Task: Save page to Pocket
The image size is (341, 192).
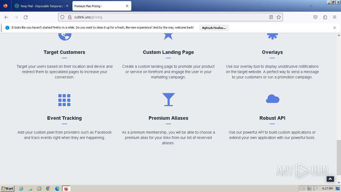Action: click(x=315, y=17)
